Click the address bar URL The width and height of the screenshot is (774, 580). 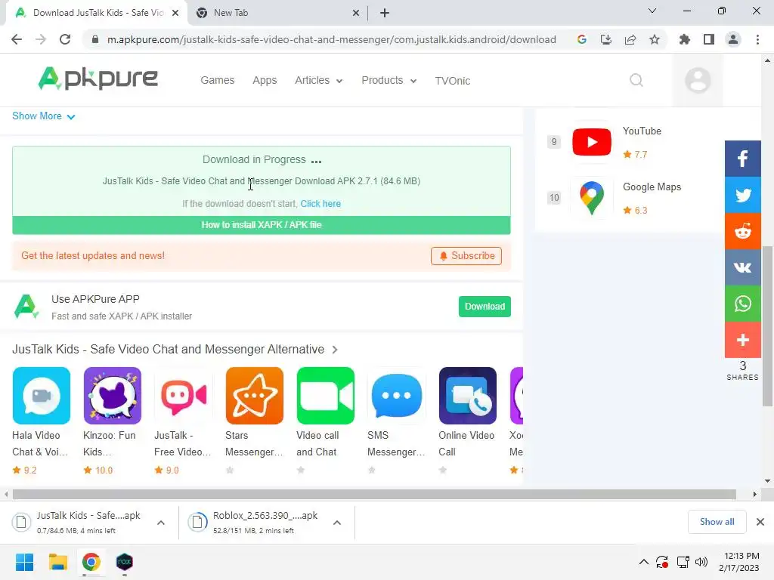click(x=331, y=39)
